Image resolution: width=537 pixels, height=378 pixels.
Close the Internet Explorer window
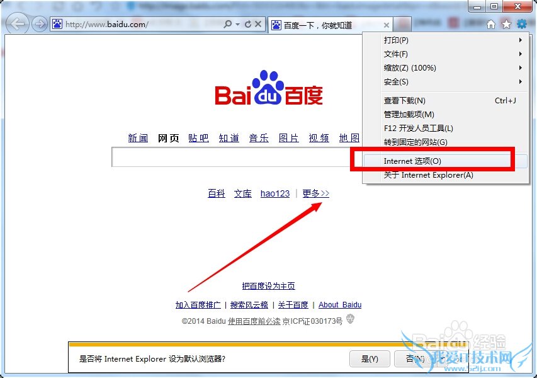click(x=518, y=6)
